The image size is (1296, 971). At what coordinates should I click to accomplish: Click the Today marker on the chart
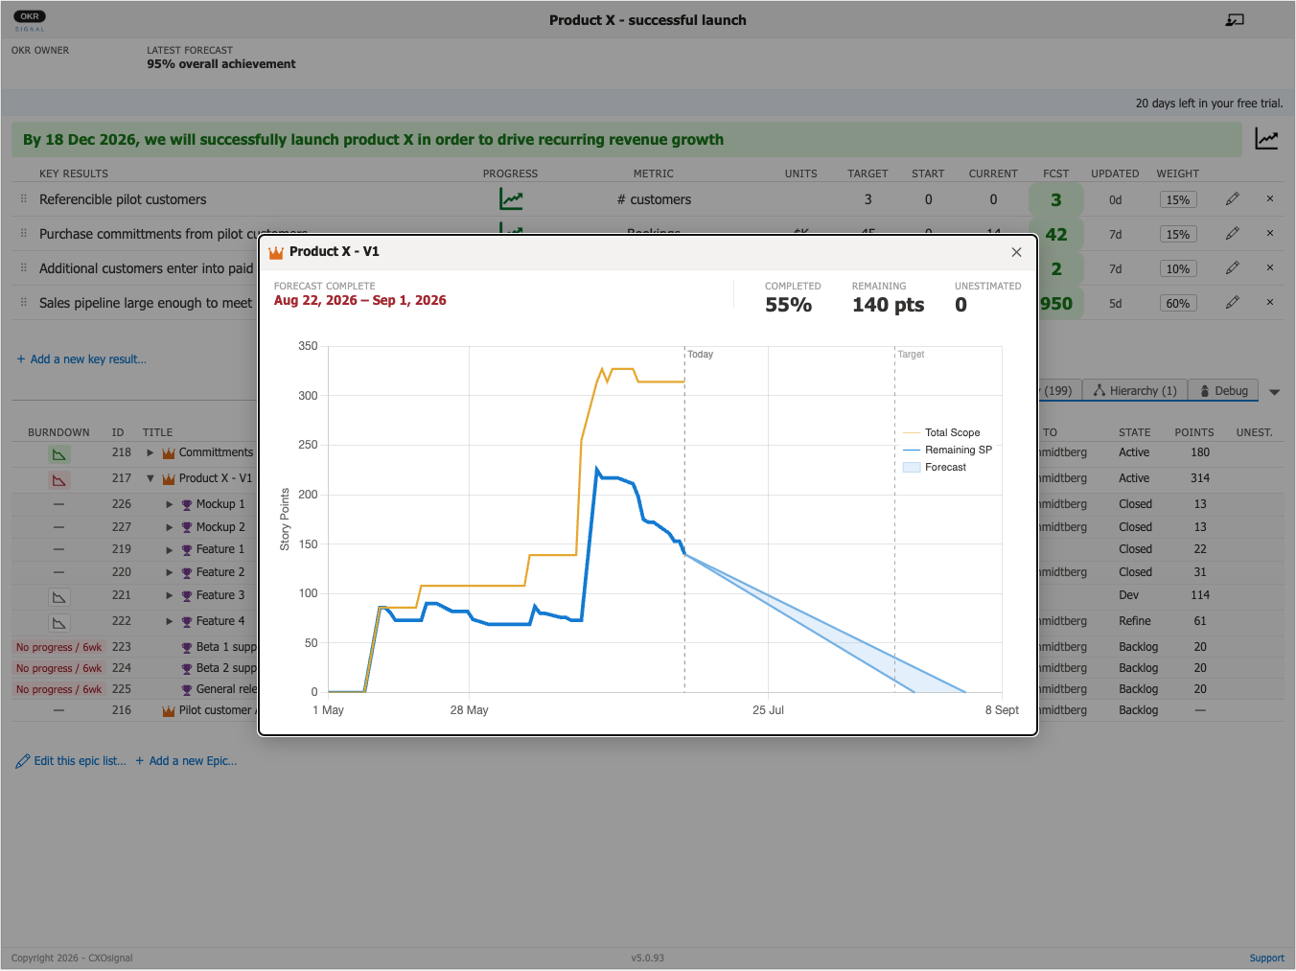coord(701,355)
